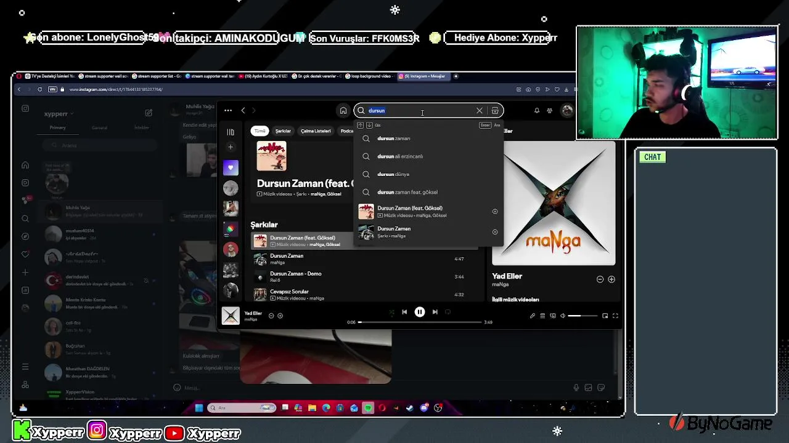Image resolution: width=789 pixels, height=443 pixels.
Task: Add dropdown 'Dursun Zaman' maNga song to library
Action: click(494, 232)
